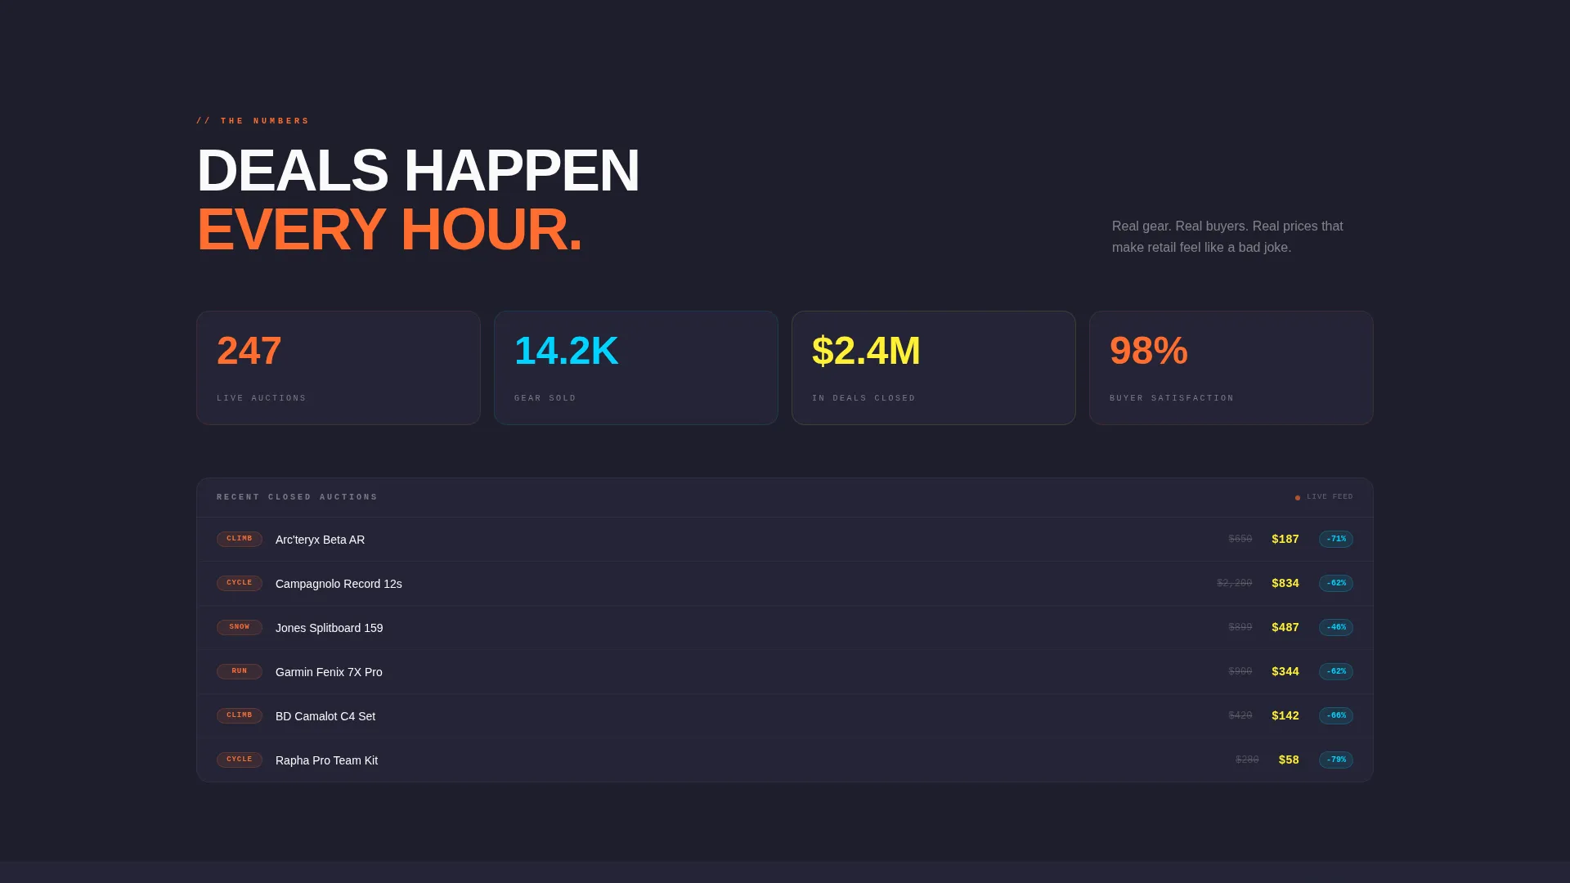The image size is (1570, 883).
Task: Click the DEALS HAPPEN heading
Action: point(418,171)
